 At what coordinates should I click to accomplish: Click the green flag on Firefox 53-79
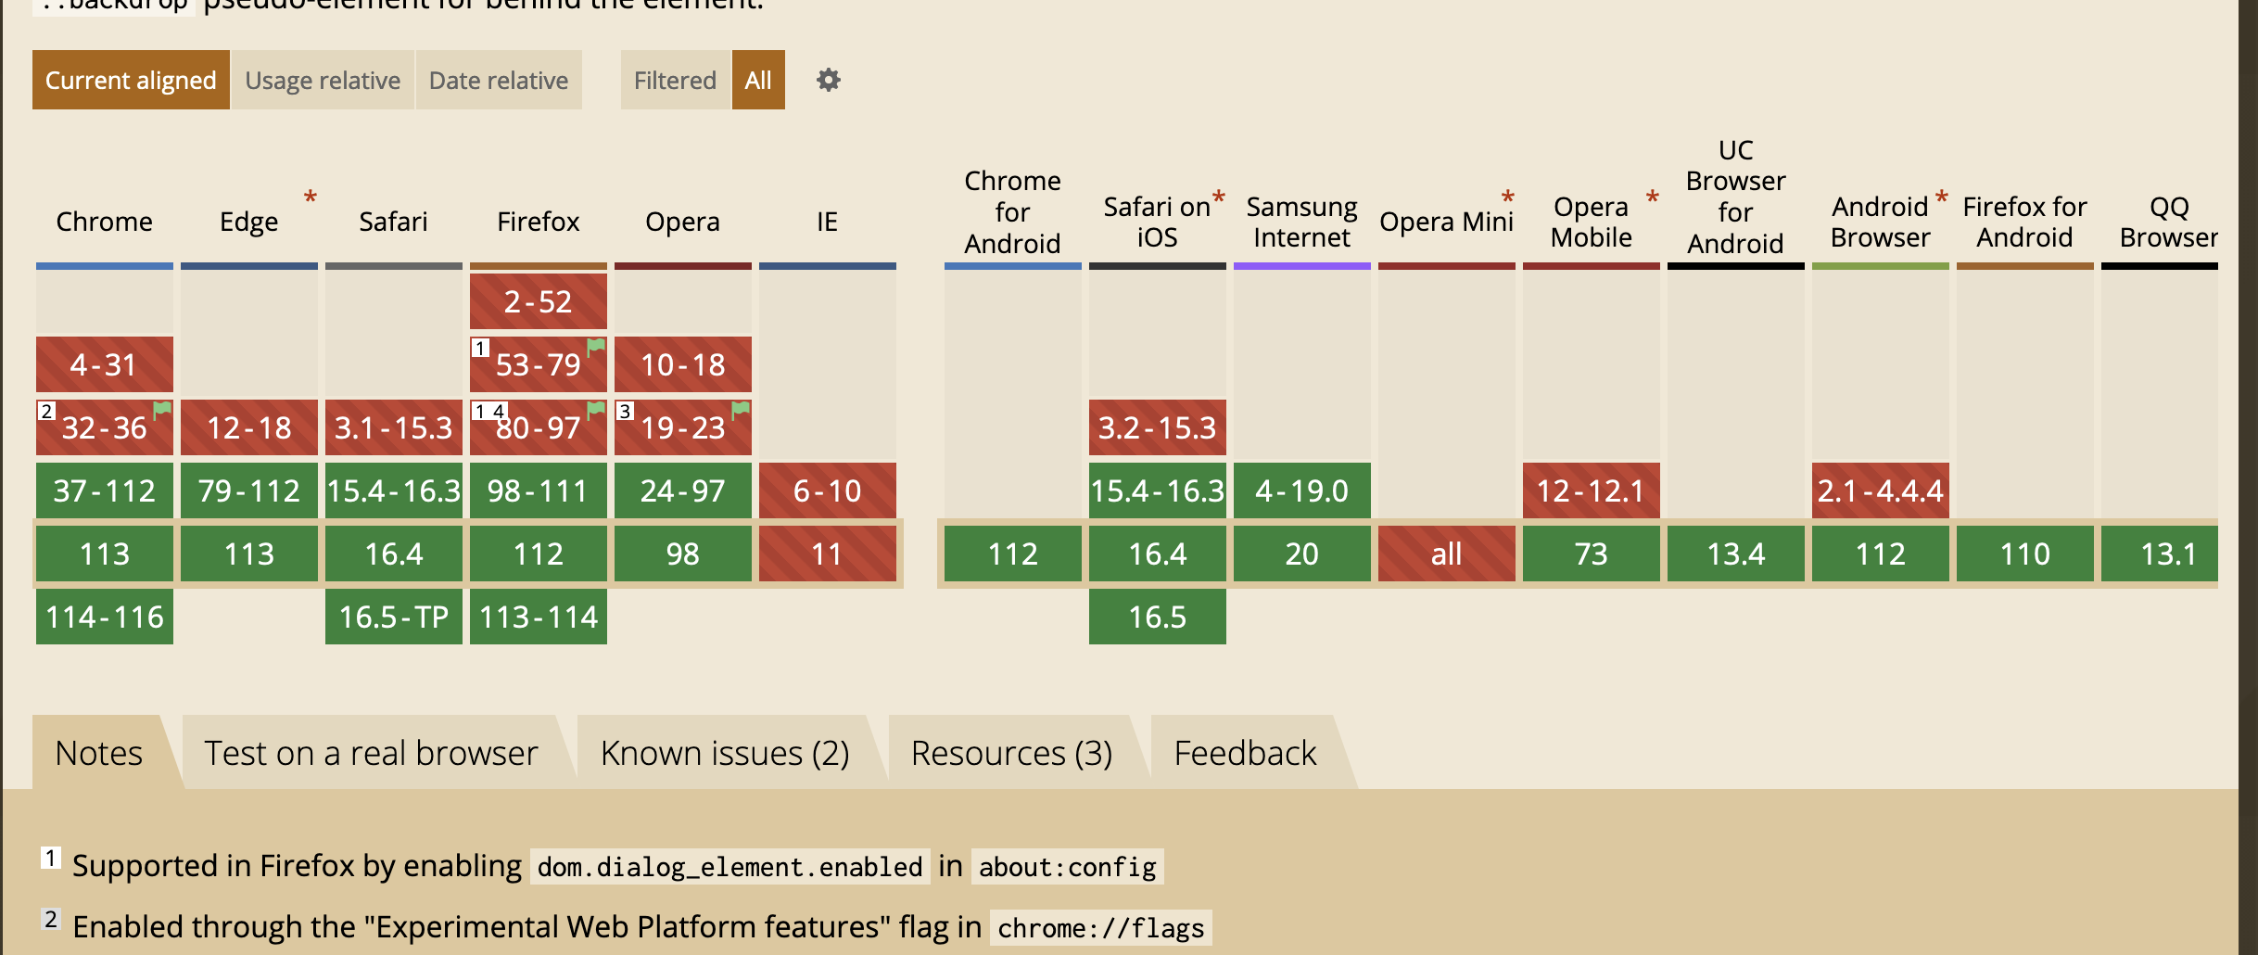pyautogui.click(x=596, y=348)
